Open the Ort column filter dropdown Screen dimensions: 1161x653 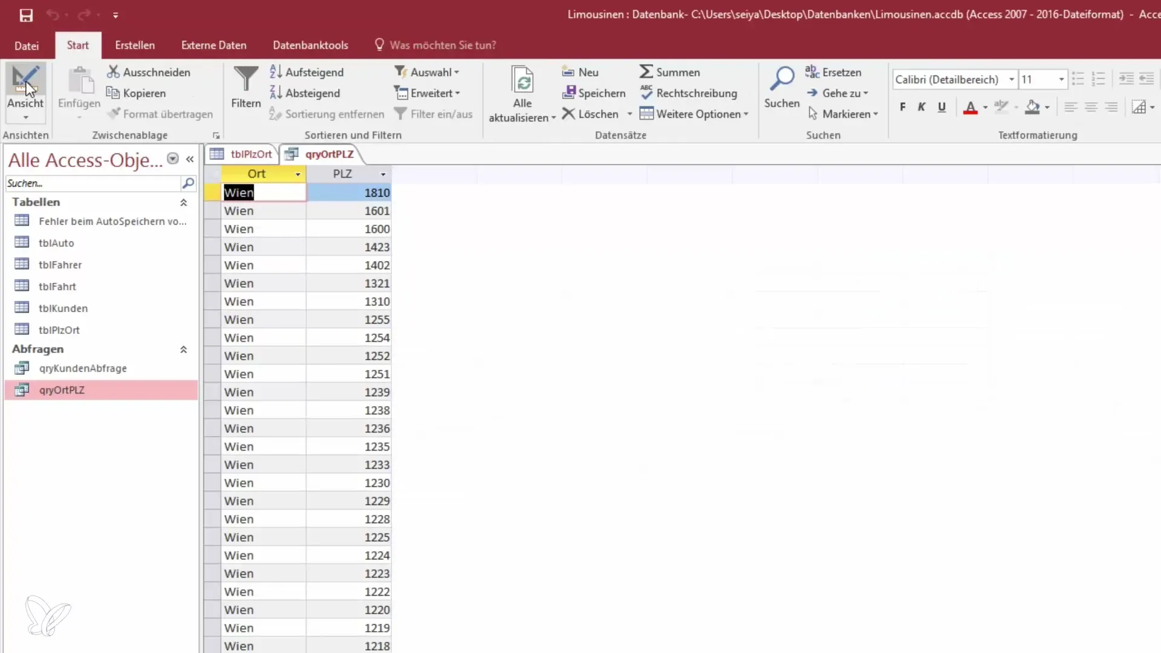tap(298, 174)
